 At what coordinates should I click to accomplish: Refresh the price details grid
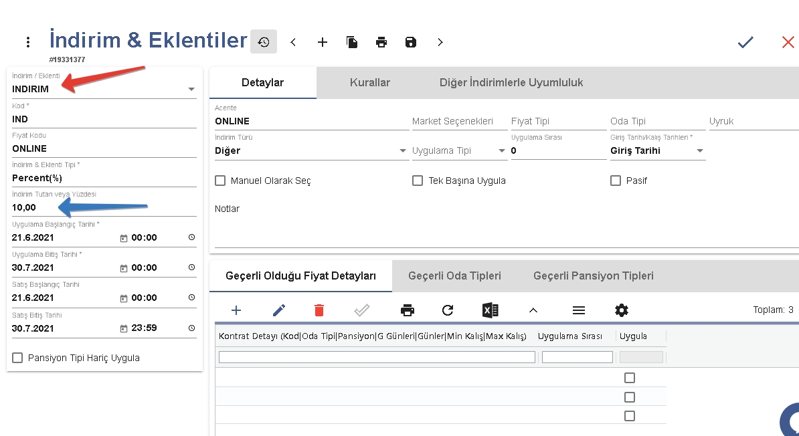(448, 310)
